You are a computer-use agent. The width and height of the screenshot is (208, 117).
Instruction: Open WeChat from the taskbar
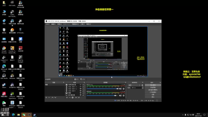24,115
